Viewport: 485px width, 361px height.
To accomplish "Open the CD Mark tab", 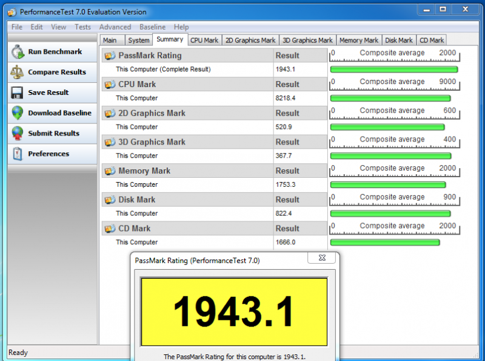I will (x=432, y=40).
